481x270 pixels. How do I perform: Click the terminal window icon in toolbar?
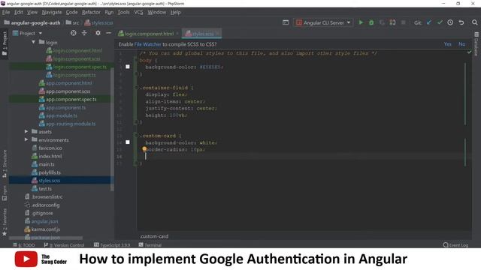pos(286,22)
